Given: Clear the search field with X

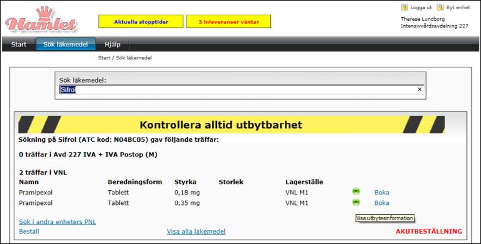Looking at the screenshot, I should tap(419, 89).
